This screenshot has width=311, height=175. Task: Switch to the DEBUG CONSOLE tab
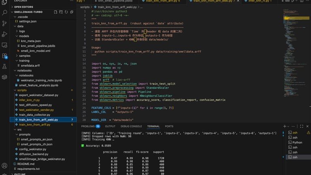(x=131, y=126)
